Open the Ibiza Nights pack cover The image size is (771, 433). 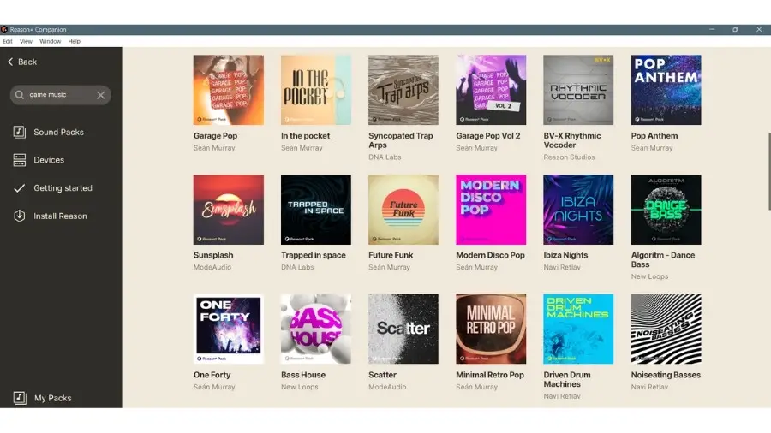click(x=578, y=210)
